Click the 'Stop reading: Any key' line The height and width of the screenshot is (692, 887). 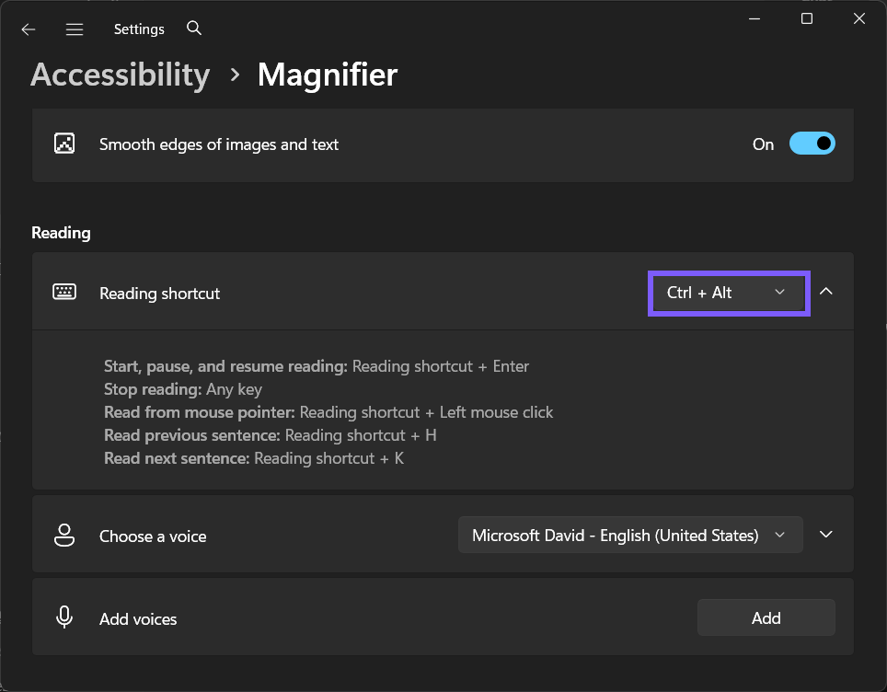click(x=183, y=389)
